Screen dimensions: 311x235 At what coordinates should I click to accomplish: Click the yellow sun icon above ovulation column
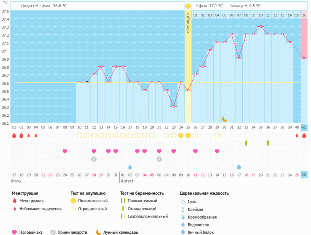[188, 6]
